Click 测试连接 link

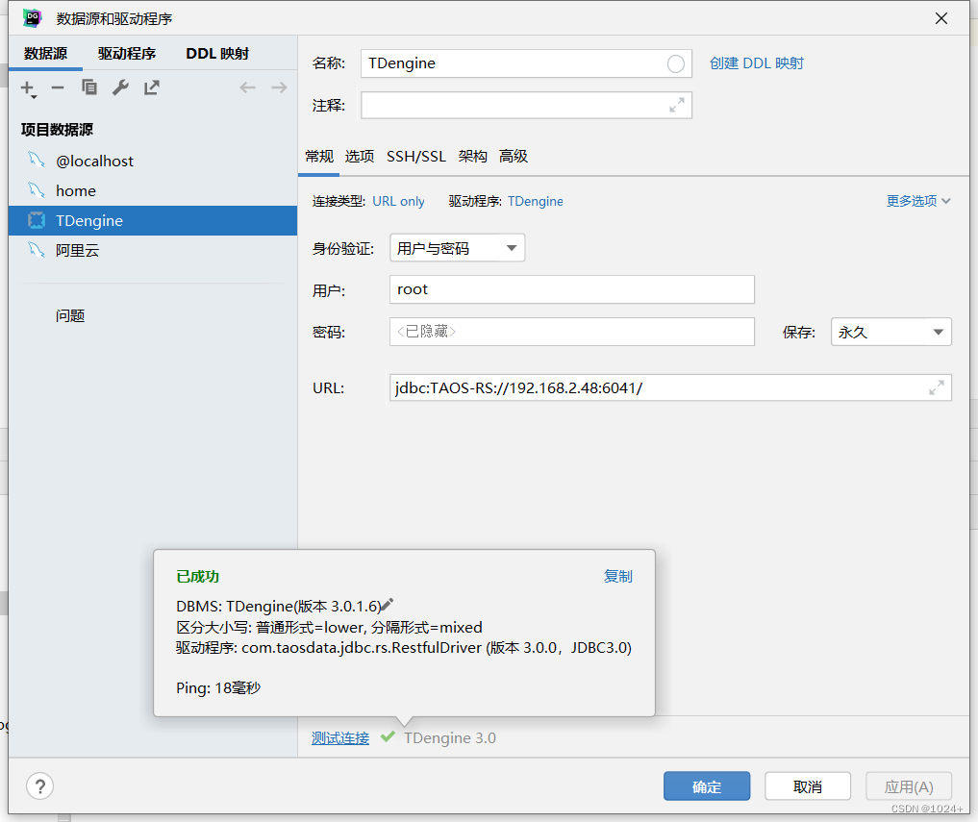click(x=340, y=737)
